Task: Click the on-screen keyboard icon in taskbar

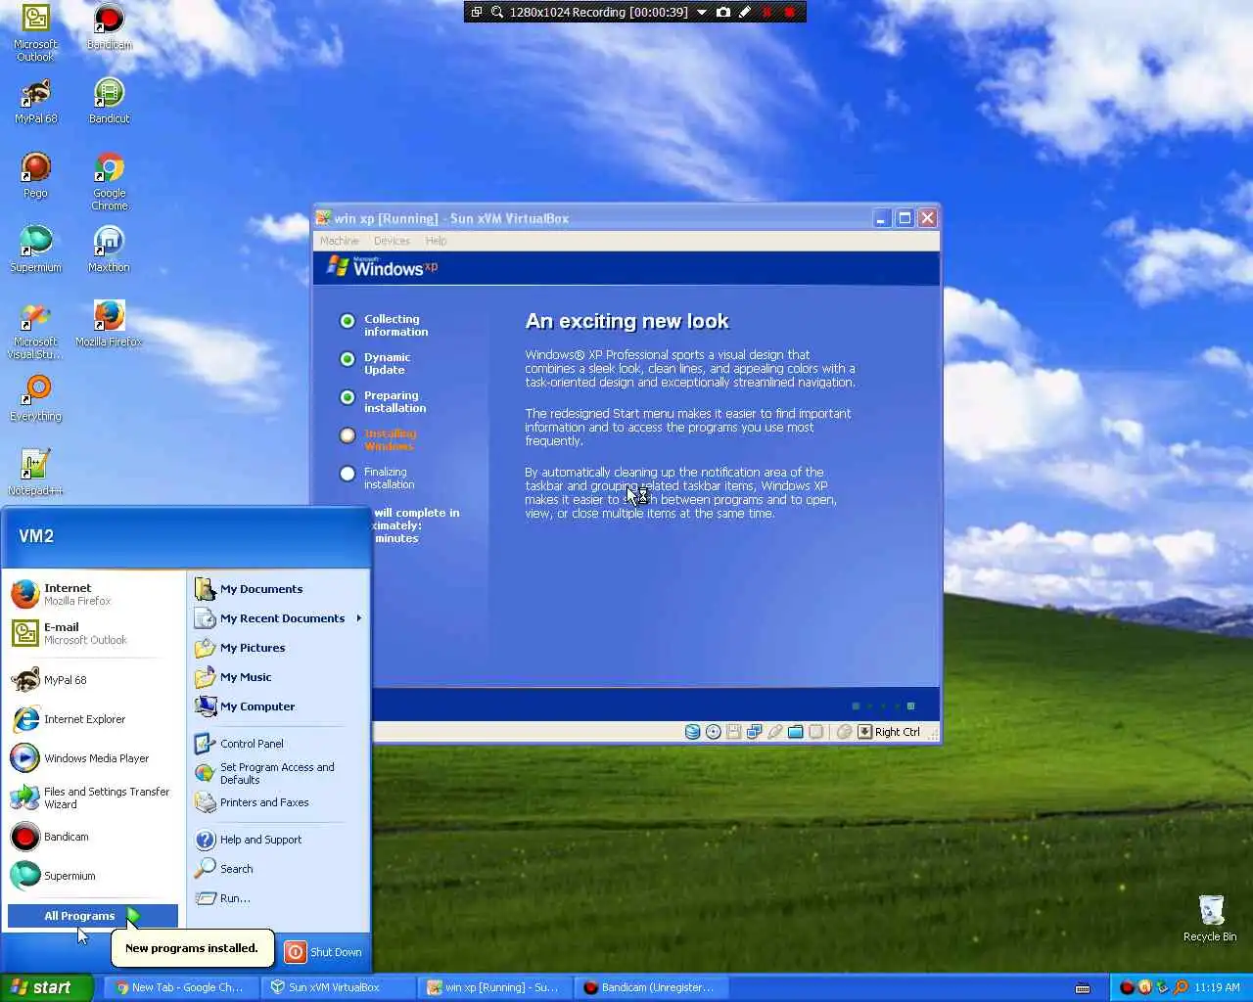Action: [1083, 987]
